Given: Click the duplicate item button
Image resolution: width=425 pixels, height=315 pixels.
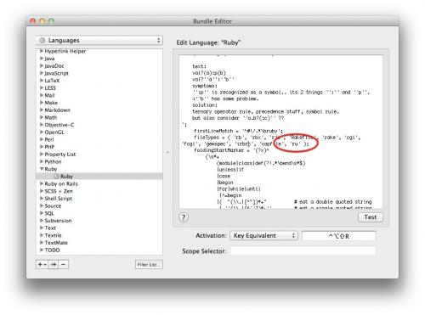Looking at the screenshot, I should (54, 264).
